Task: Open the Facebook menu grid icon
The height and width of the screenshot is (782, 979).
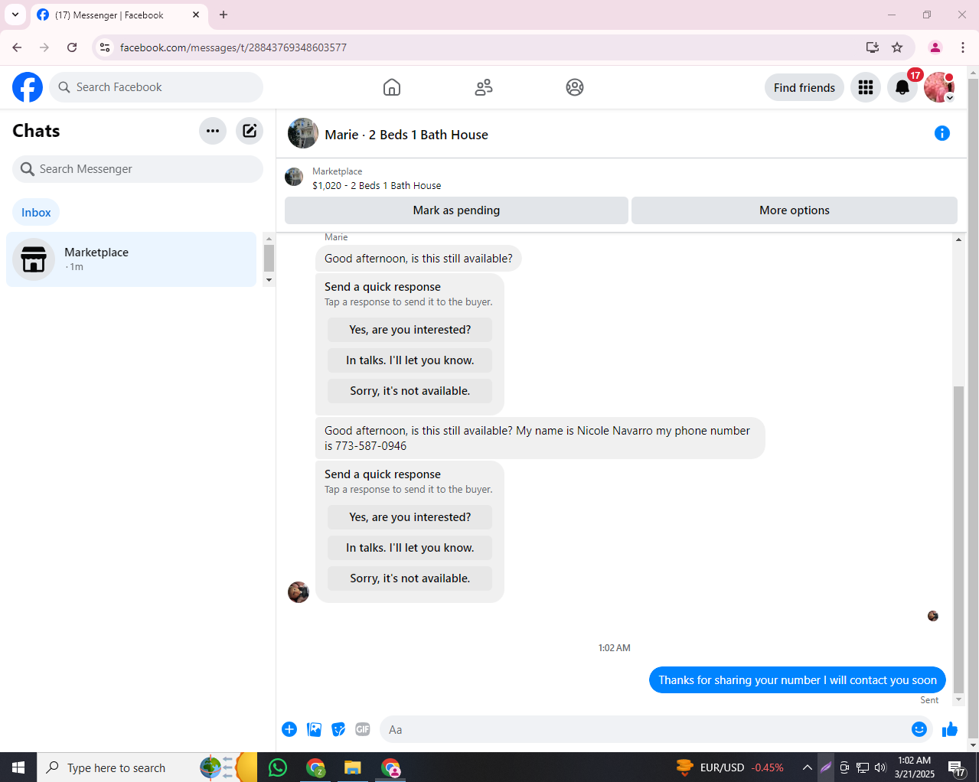Action: tap(866, 87)
